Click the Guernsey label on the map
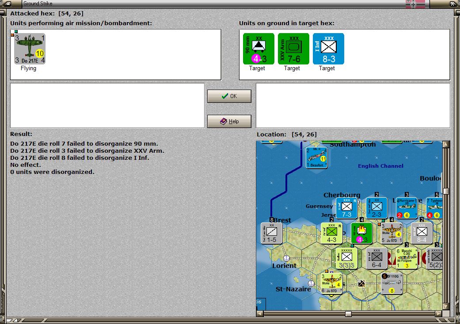This screenshot has width=460, height=324. coord(319,206)
